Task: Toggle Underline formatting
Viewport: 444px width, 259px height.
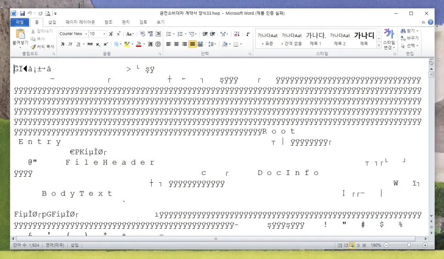Action: [79, 44]
